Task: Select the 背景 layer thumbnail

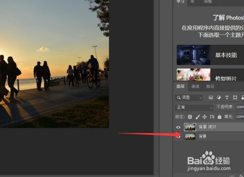Action: (x=190, y=136)
